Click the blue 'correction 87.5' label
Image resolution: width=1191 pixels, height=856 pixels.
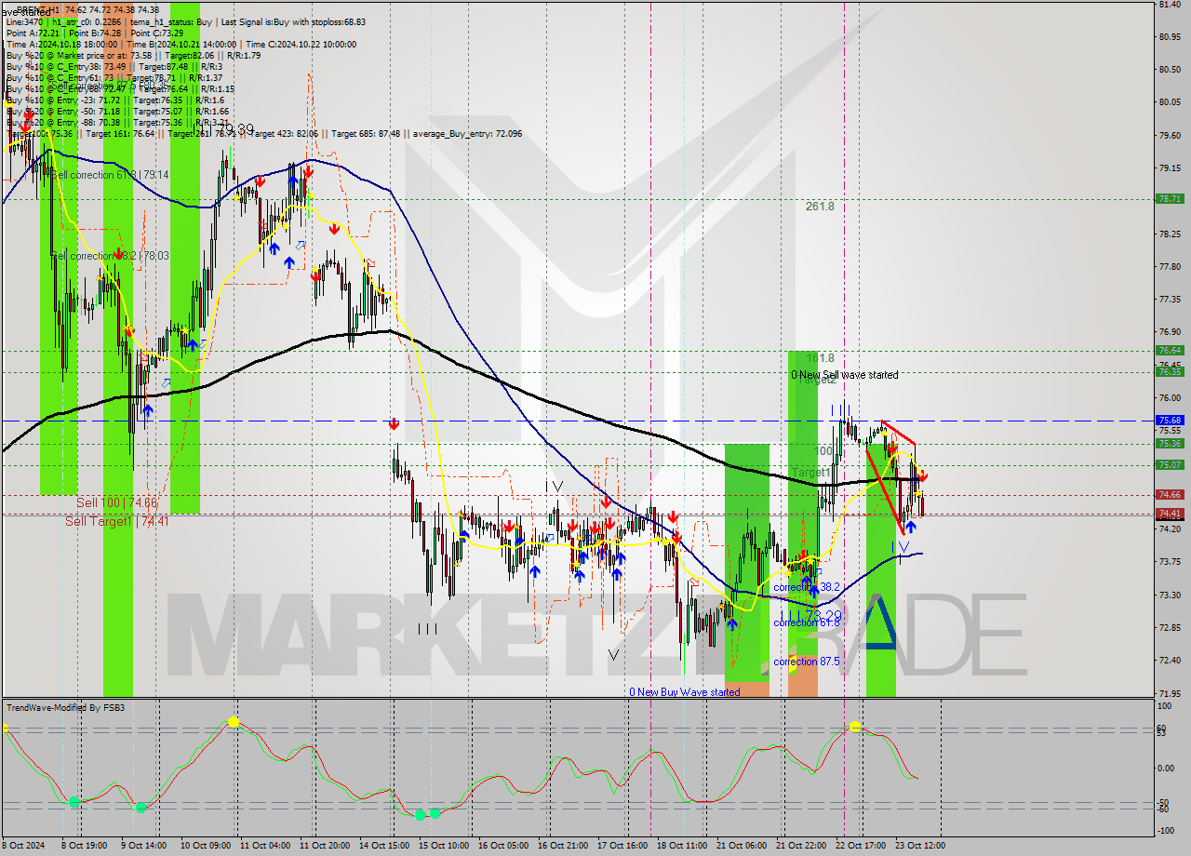[x=807, y=662]
